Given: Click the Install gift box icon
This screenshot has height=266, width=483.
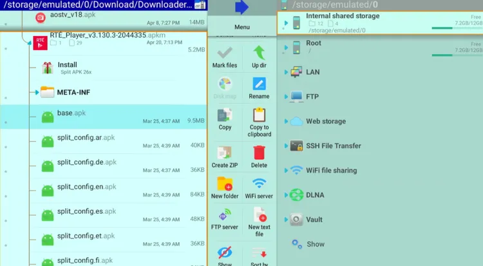Looking at the screenshot, I should 48,68.
